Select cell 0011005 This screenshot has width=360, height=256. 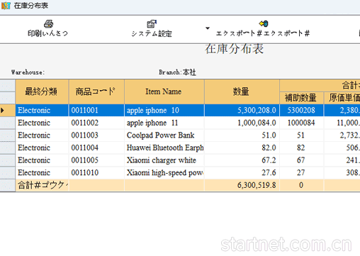96,160
